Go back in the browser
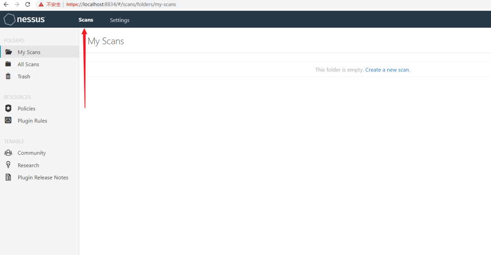Screen dimensions: 491x255 [x=6, y=5]
